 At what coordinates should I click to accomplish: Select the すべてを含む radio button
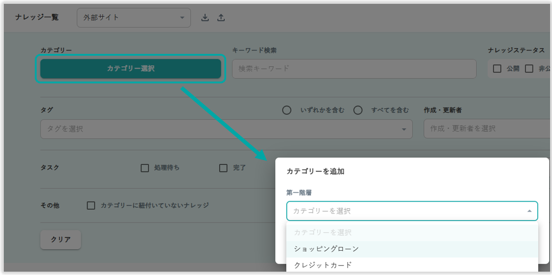click(358, 110)
